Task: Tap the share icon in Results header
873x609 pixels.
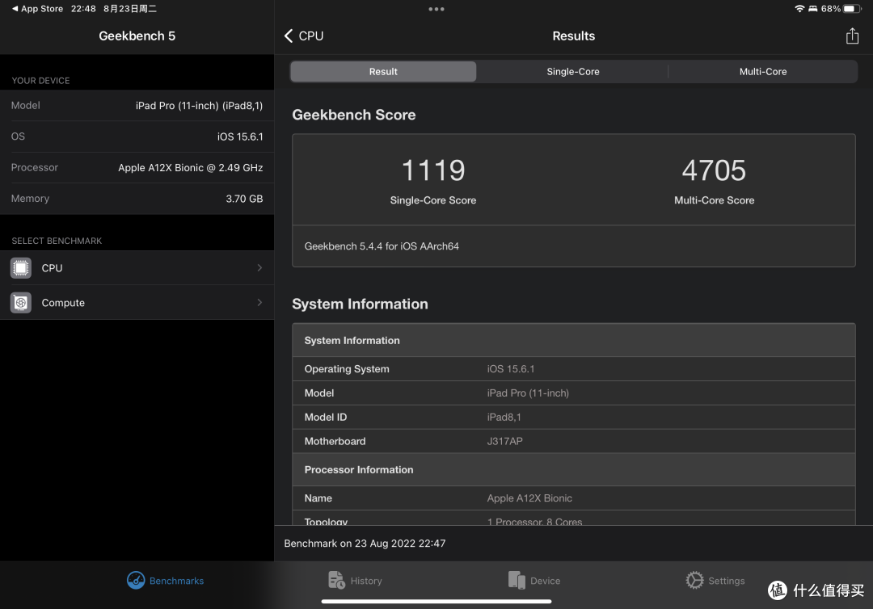Action: coord(852,36)
